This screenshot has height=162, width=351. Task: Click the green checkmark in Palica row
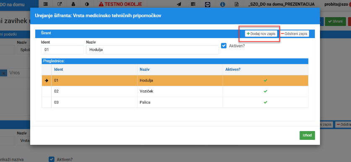(x=265, y=102)
